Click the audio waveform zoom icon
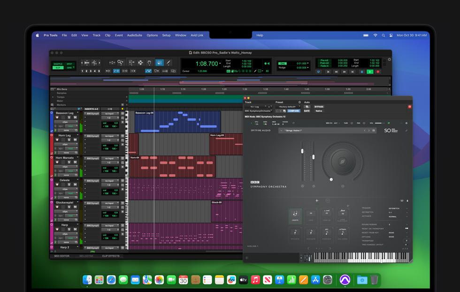Viewport: 460px width, 292px height. 87,62
